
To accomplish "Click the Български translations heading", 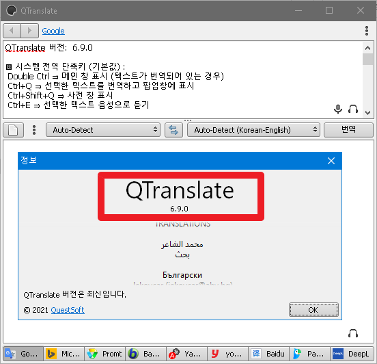I will pos(182,275).
